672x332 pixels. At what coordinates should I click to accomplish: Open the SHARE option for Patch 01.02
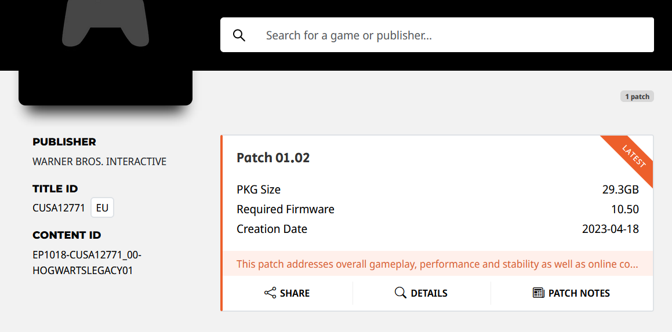pos(287,293)
